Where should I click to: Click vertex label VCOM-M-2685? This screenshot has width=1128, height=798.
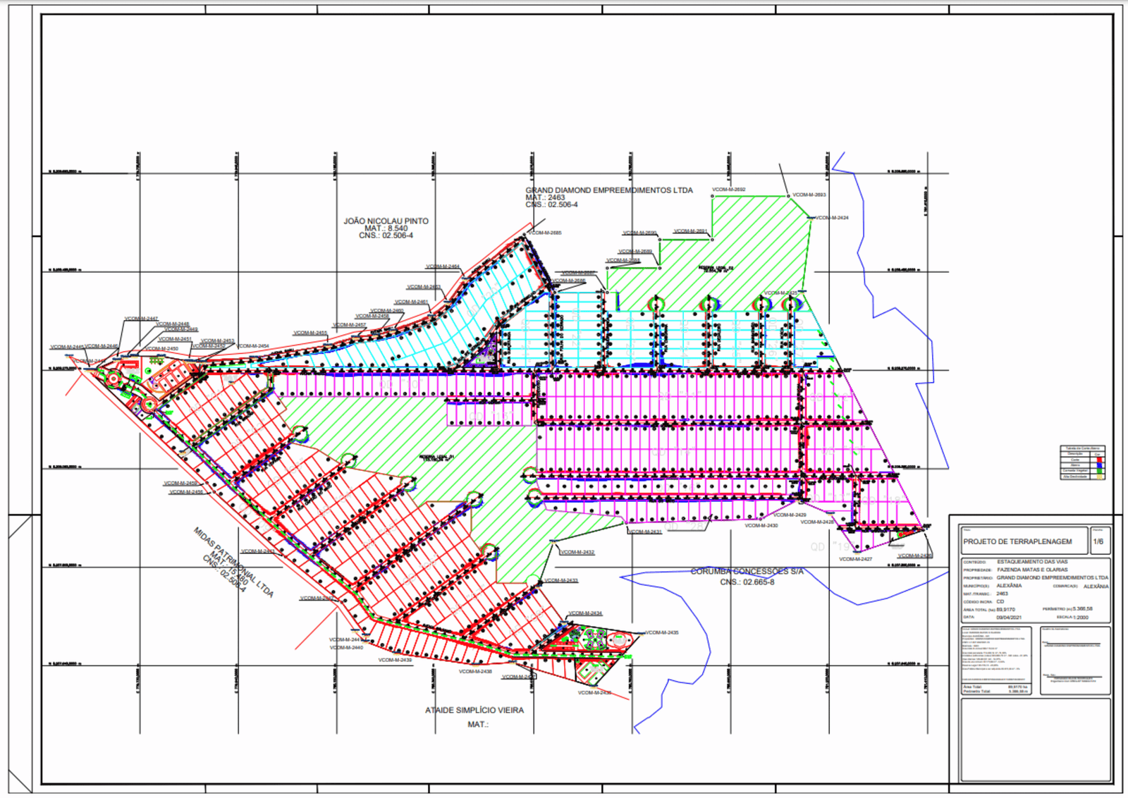point(545,233)
